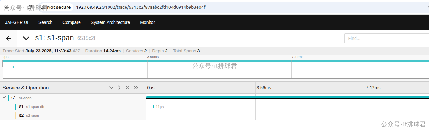Focus the Find... search field
The image size is (429, 129).
click(x=387, y=38)
